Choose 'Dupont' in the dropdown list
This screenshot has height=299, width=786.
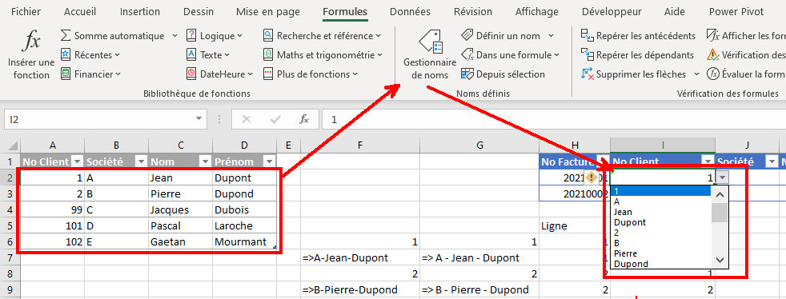point(660,222)
